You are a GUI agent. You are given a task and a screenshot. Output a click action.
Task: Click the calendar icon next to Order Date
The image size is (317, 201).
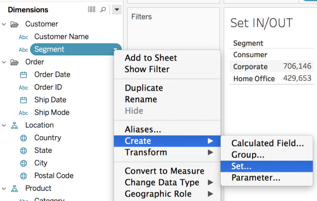pos(23,75)
